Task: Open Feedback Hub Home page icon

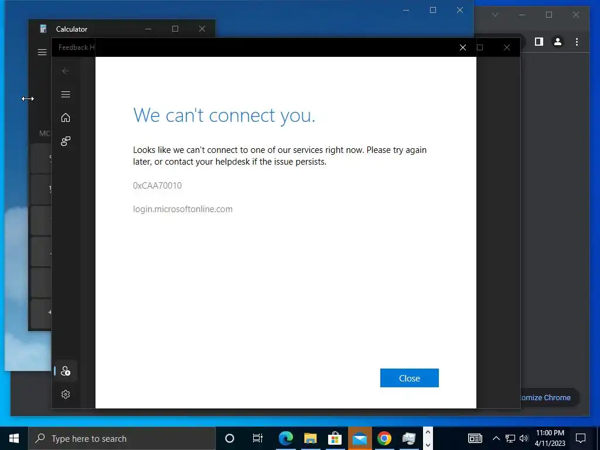Action: (x=66, y=117)
